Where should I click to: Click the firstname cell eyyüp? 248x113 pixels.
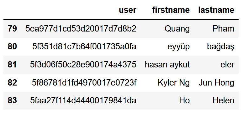pyautogui.click(x=179, y=47)
